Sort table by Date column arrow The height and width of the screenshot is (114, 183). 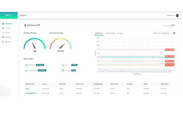pyautogui.click(x=46, y=84)
